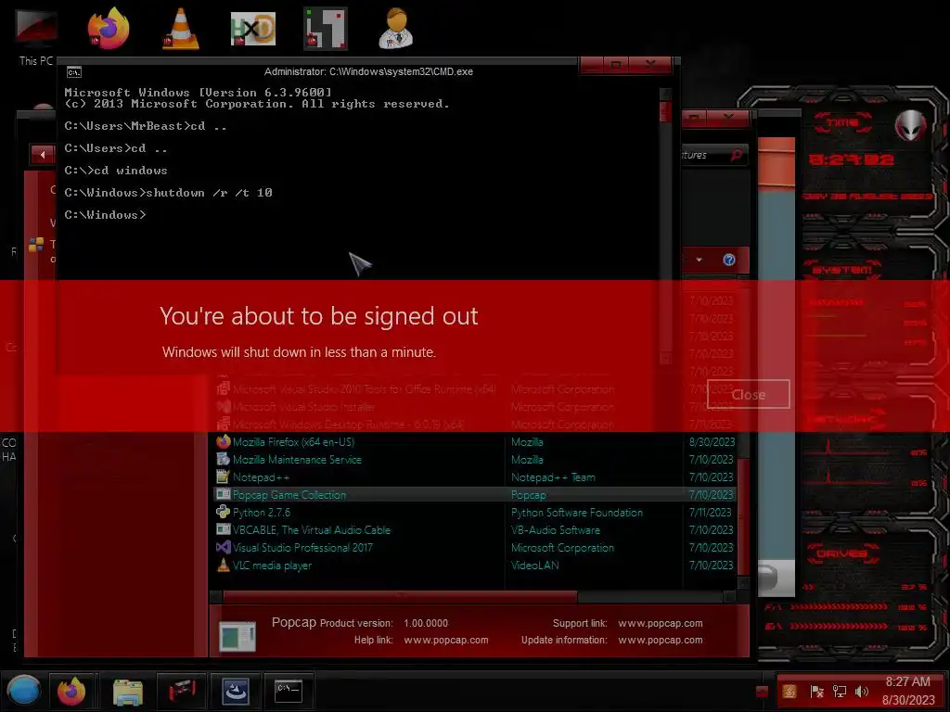Open the maze-pattern desktop shortcut next to HxD
The image size is (950, 712).
[x=326, y=29]
